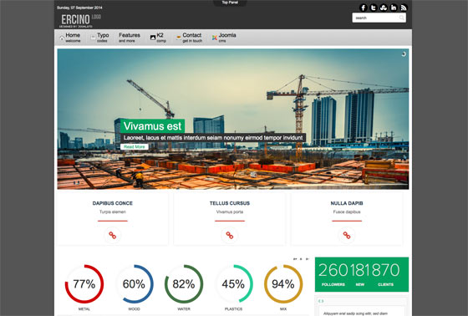Click the link icon under Tellus Cursus

pos(230,235)
